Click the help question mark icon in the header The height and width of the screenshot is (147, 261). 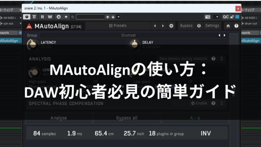tap(236, 26)
